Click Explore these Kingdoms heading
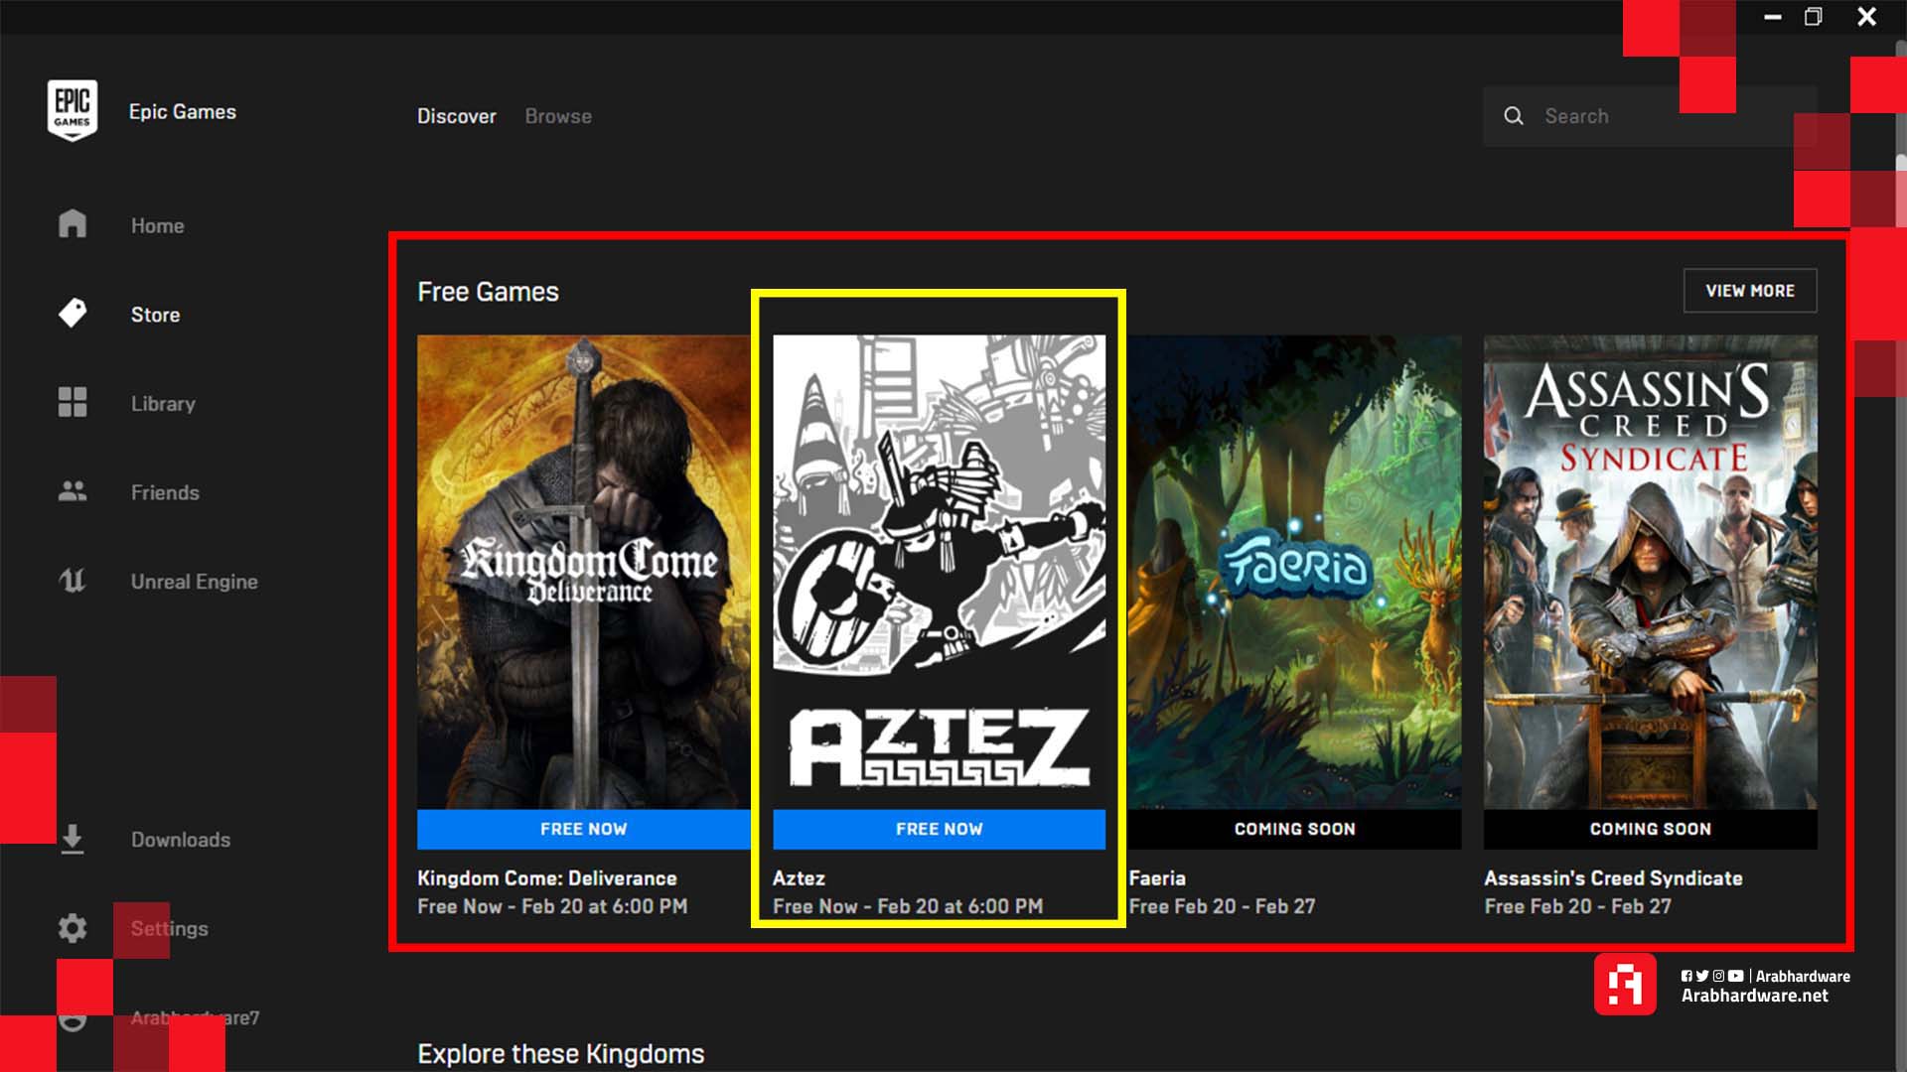The image size is (1907, 1072). [x=560, y=1054]
